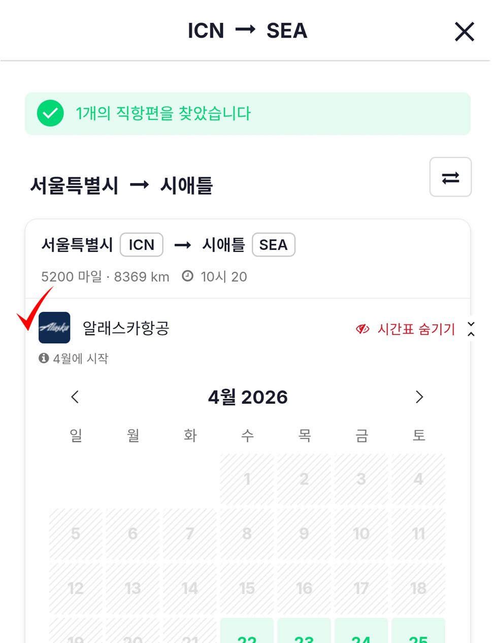Click the ICN airport code badge
This screenshot has width=494, height=643.
point(142,245)
